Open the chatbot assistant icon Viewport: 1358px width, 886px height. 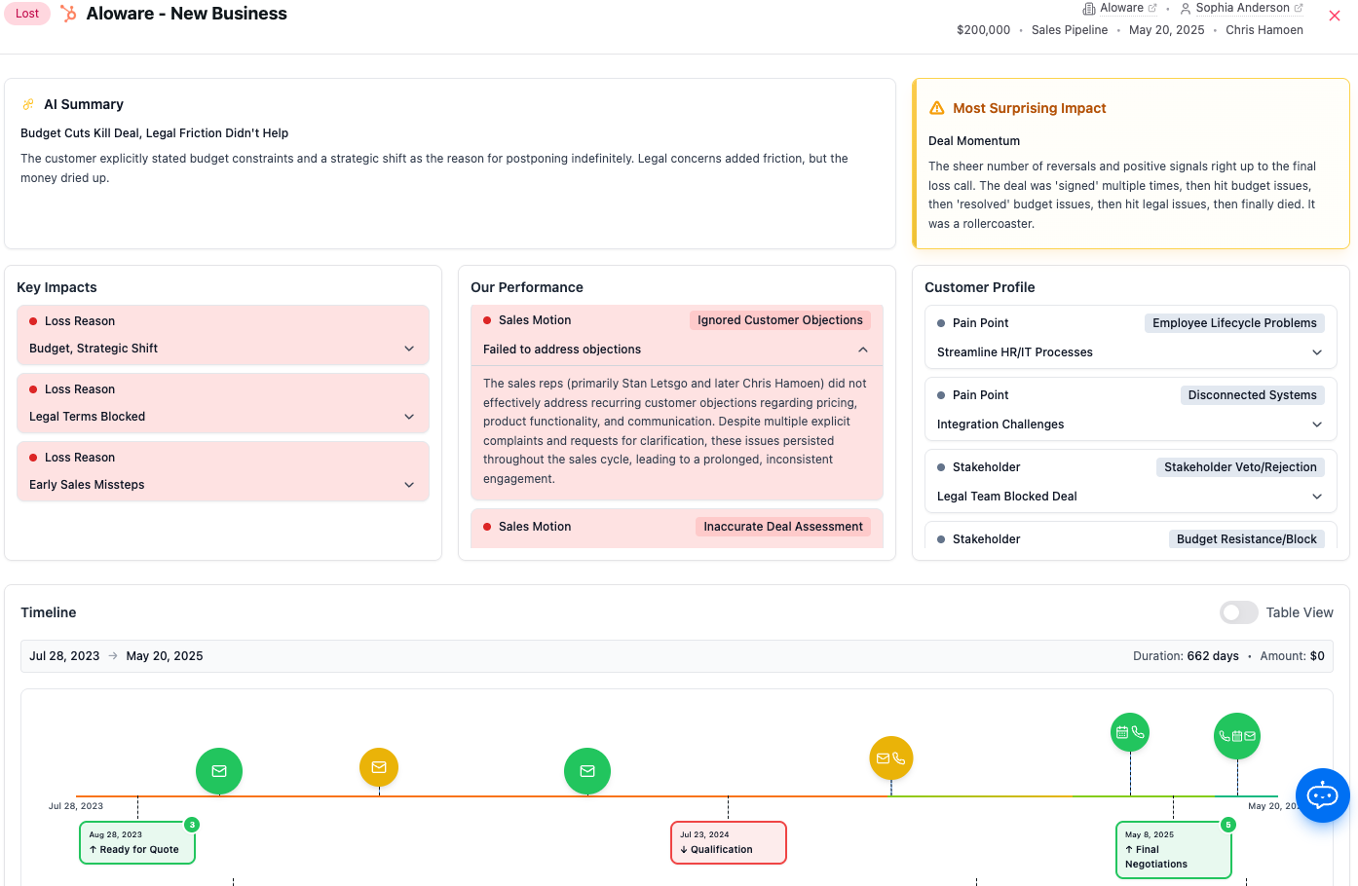click(x=1322, y=795)
